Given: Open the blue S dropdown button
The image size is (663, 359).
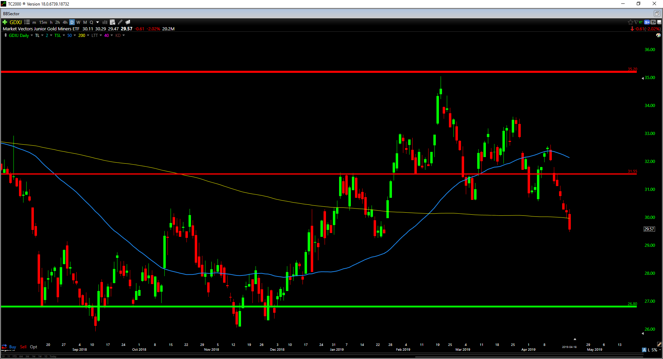Looking at the screenshot, I should [647, 22].
